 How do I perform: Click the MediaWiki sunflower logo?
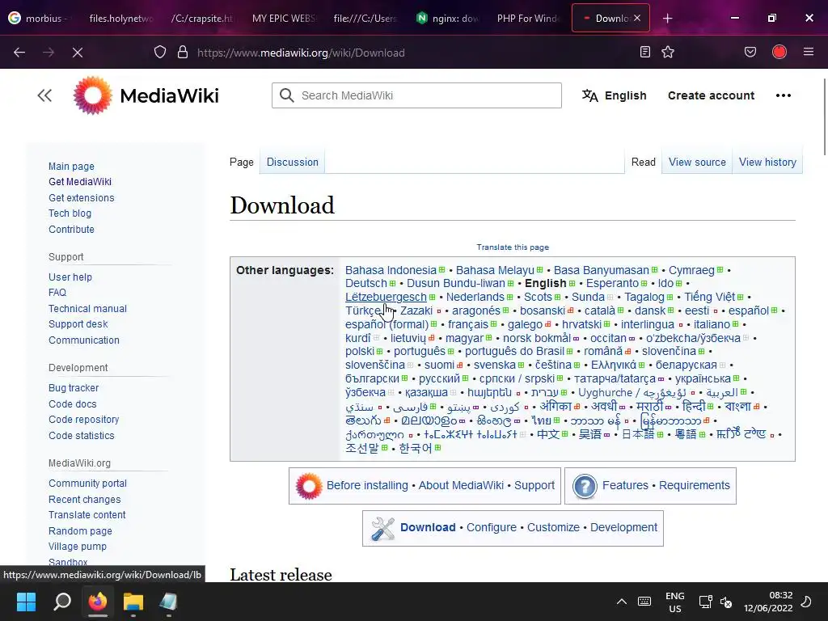(x=93, y=95)
